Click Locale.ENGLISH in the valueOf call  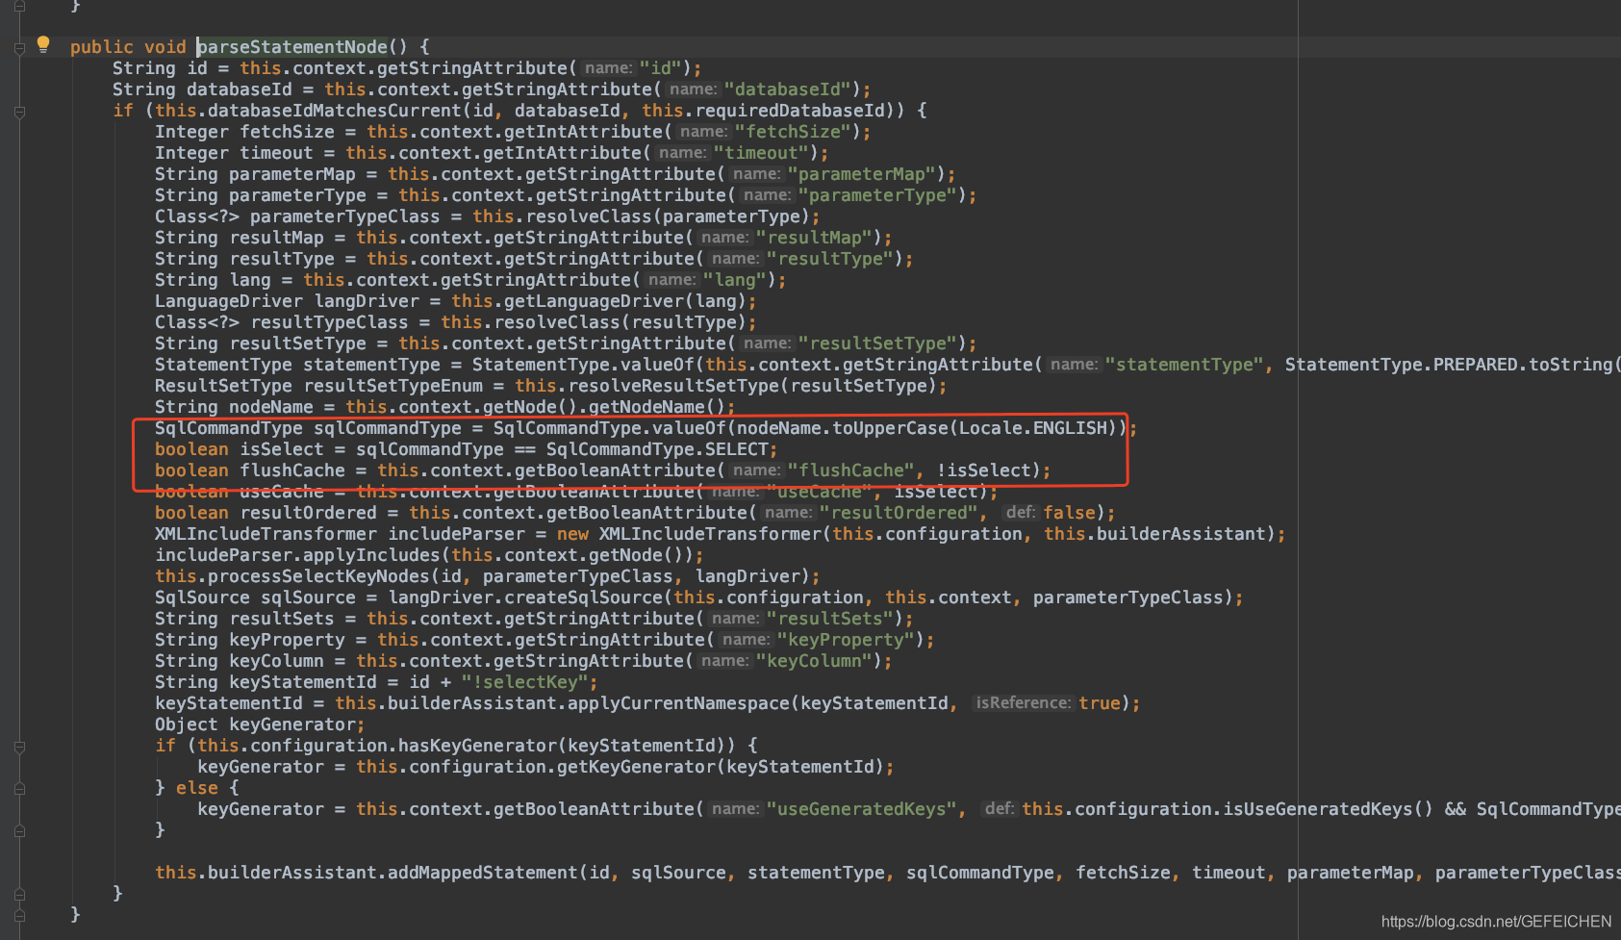tap(1032, 428)
